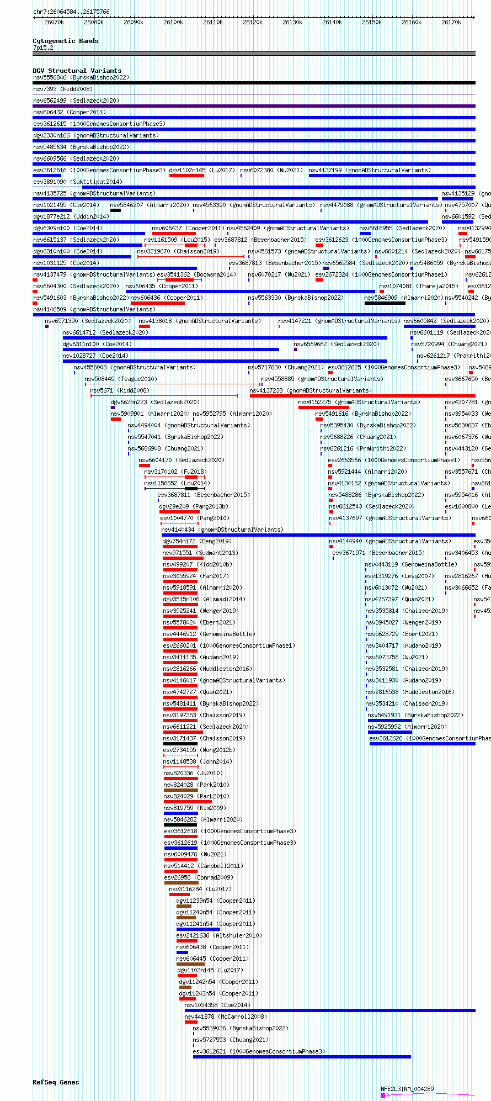Open esv1319276 (Levy2007) label
The width and height of the screenshot is (491, 1101).
click(400, 576)
